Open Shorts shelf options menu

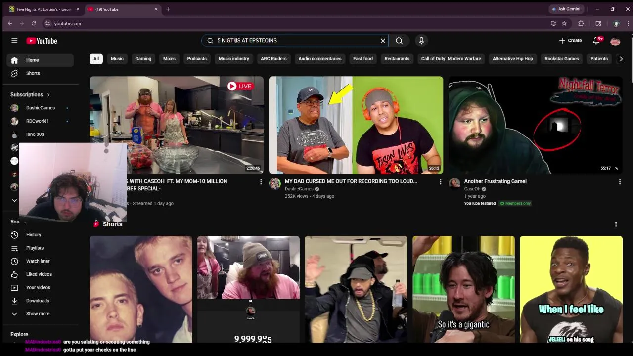click(616, 224)
